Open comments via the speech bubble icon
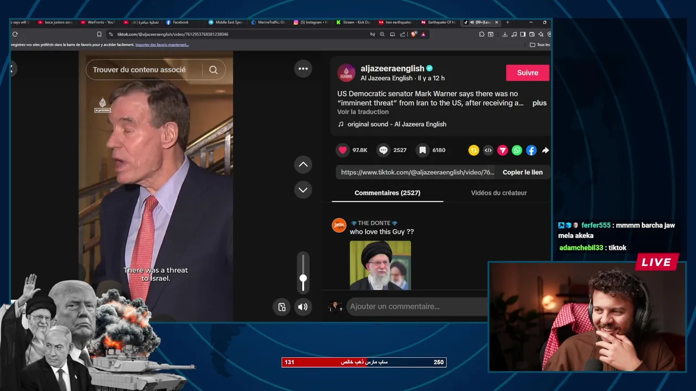 (383, 150)
